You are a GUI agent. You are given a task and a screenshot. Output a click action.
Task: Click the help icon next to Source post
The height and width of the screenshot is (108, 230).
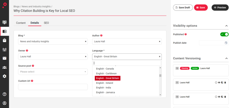(x=33, y=66)
